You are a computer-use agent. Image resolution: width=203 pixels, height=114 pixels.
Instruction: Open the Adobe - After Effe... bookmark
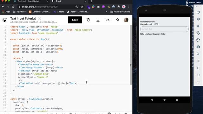click(x=78, y=12)
